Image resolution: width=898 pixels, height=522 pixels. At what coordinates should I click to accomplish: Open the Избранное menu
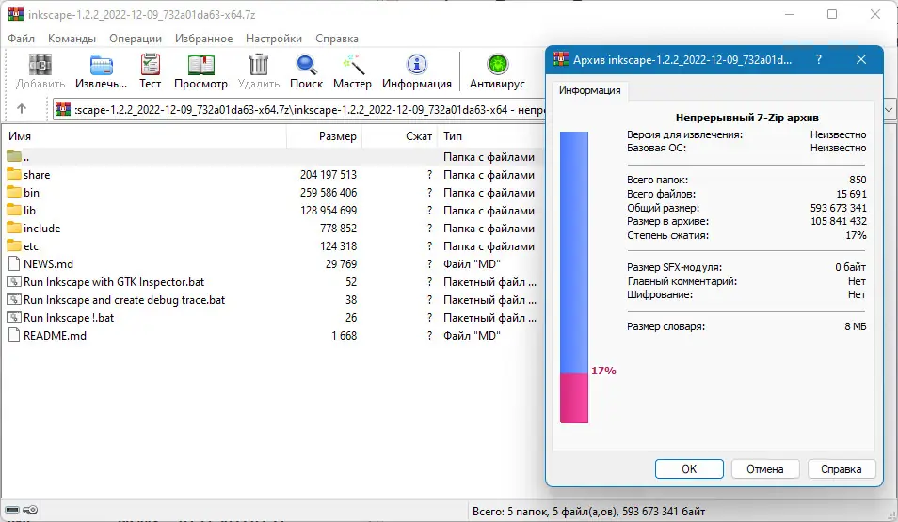[204, 39]
